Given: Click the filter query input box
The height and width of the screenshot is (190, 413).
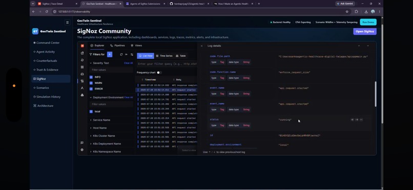Looking at the screenshot, I should [x=167, y=64].
